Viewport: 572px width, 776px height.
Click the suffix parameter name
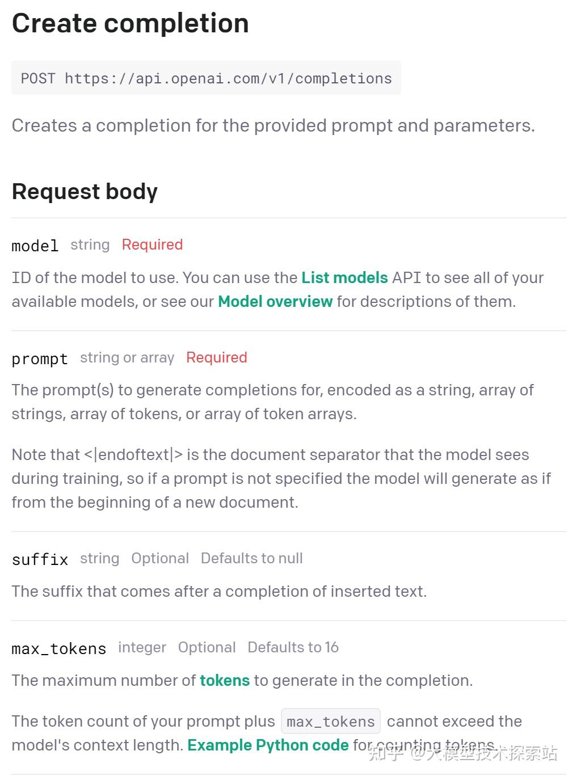(x=40, y=559)
